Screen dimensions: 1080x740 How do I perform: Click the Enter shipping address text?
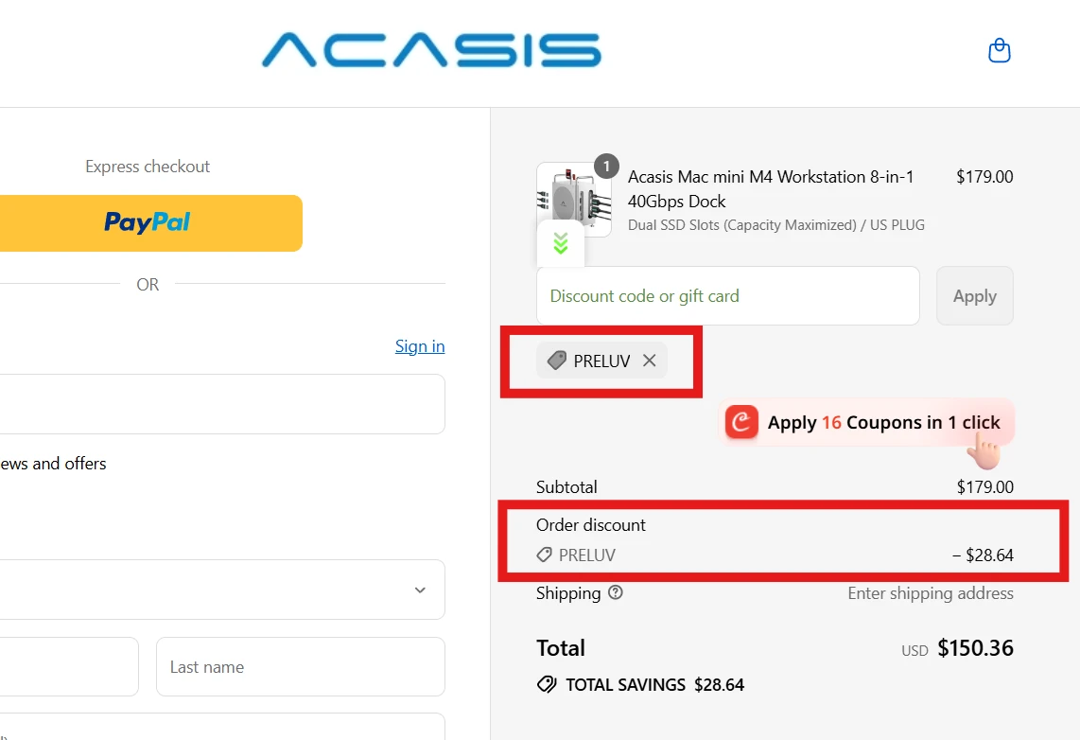click(x=931, y=593)
